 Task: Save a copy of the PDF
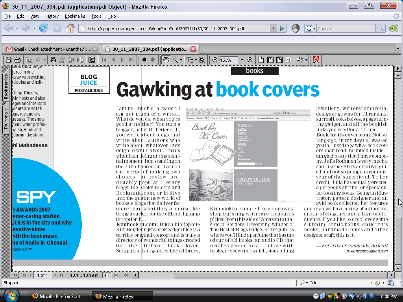(9, 60)
